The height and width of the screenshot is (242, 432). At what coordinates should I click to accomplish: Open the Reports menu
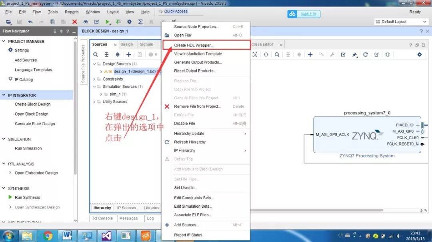pos(72,12)
